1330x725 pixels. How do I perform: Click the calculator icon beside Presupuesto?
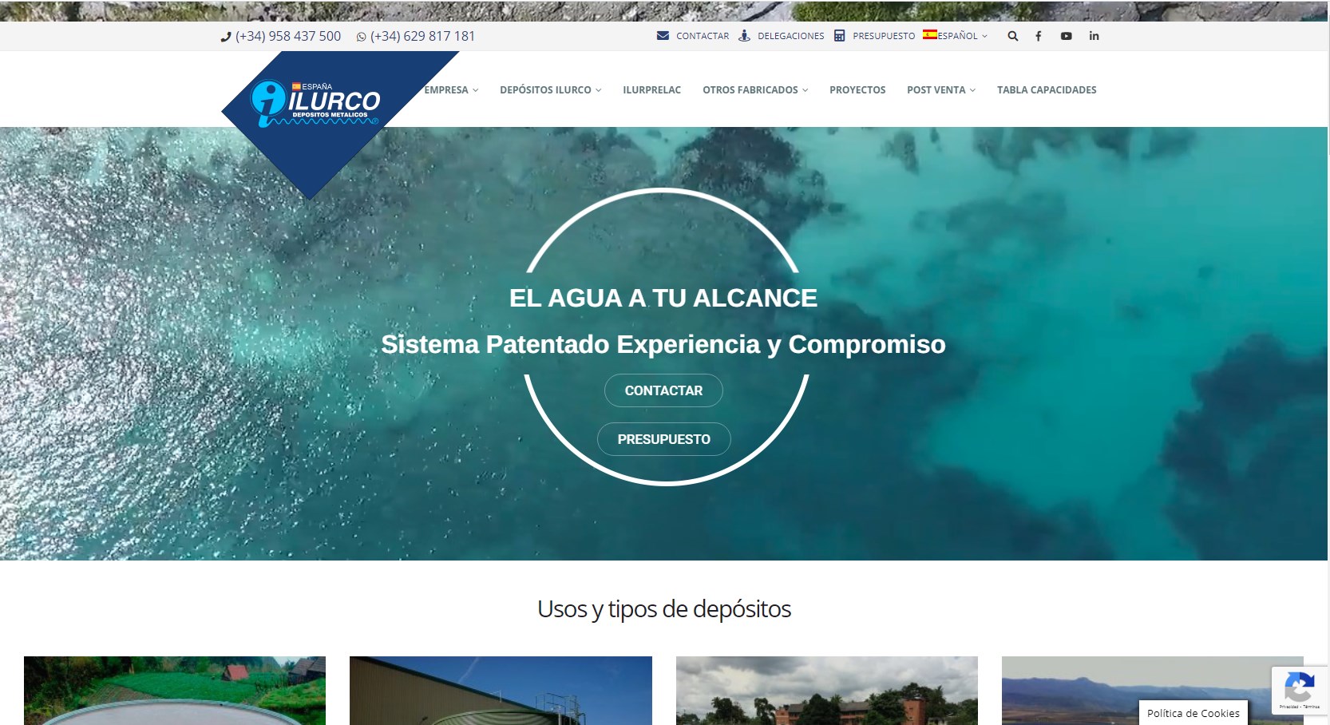coord(839,36)
